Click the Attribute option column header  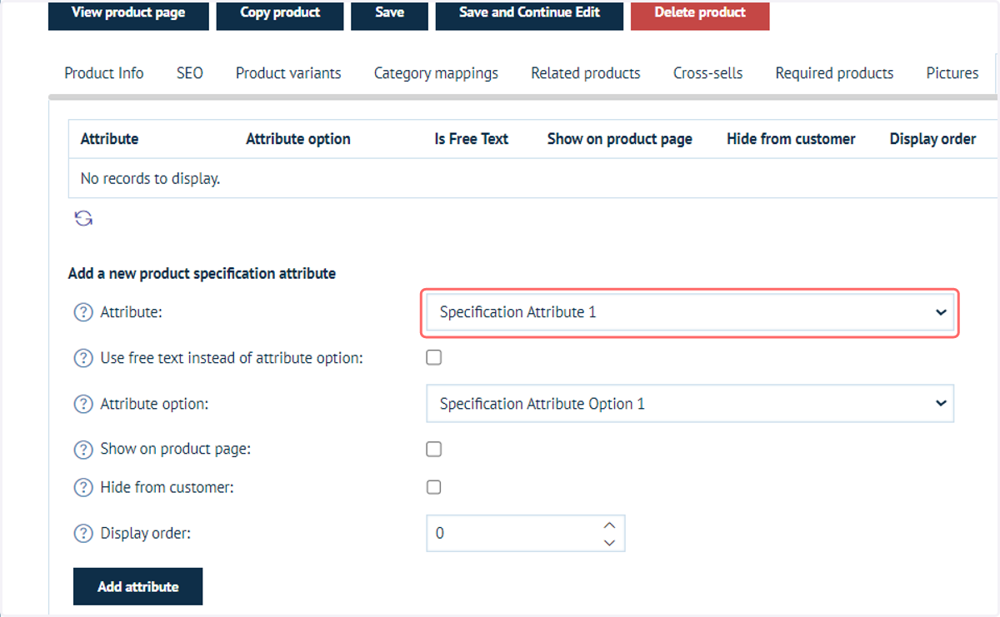pyautogui.click(x=298, y=139)
